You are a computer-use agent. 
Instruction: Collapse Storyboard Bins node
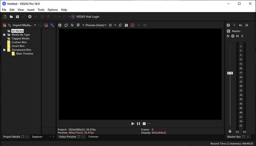pos(4,50)
